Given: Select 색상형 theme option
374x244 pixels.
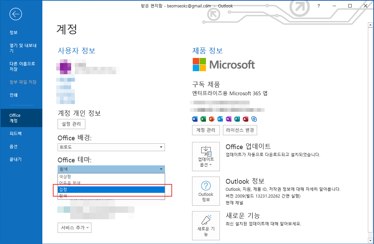Looking at the screenshot, I should (111, 177).
